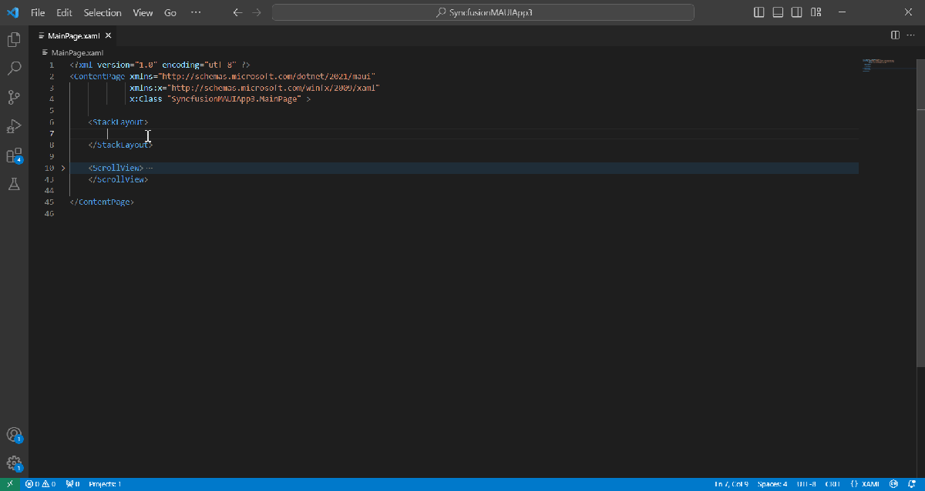
Task: Open the notifications bell in status bar
Action: 912,484
